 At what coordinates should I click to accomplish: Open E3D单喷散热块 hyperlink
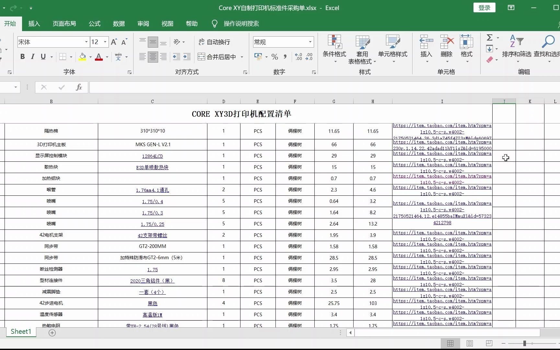152,168
